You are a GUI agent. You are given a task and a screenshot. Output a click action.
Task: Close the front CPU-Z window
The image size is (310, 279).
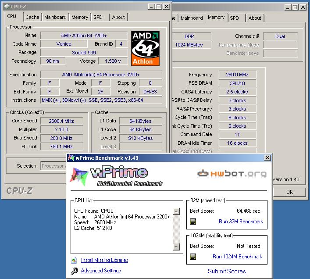tap(167, 7)
